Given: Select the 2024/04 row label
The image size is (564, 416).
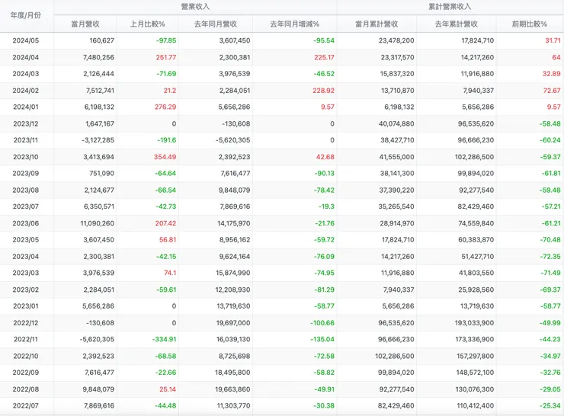Looking at the screenshot, I should click(x=26, y=57).
